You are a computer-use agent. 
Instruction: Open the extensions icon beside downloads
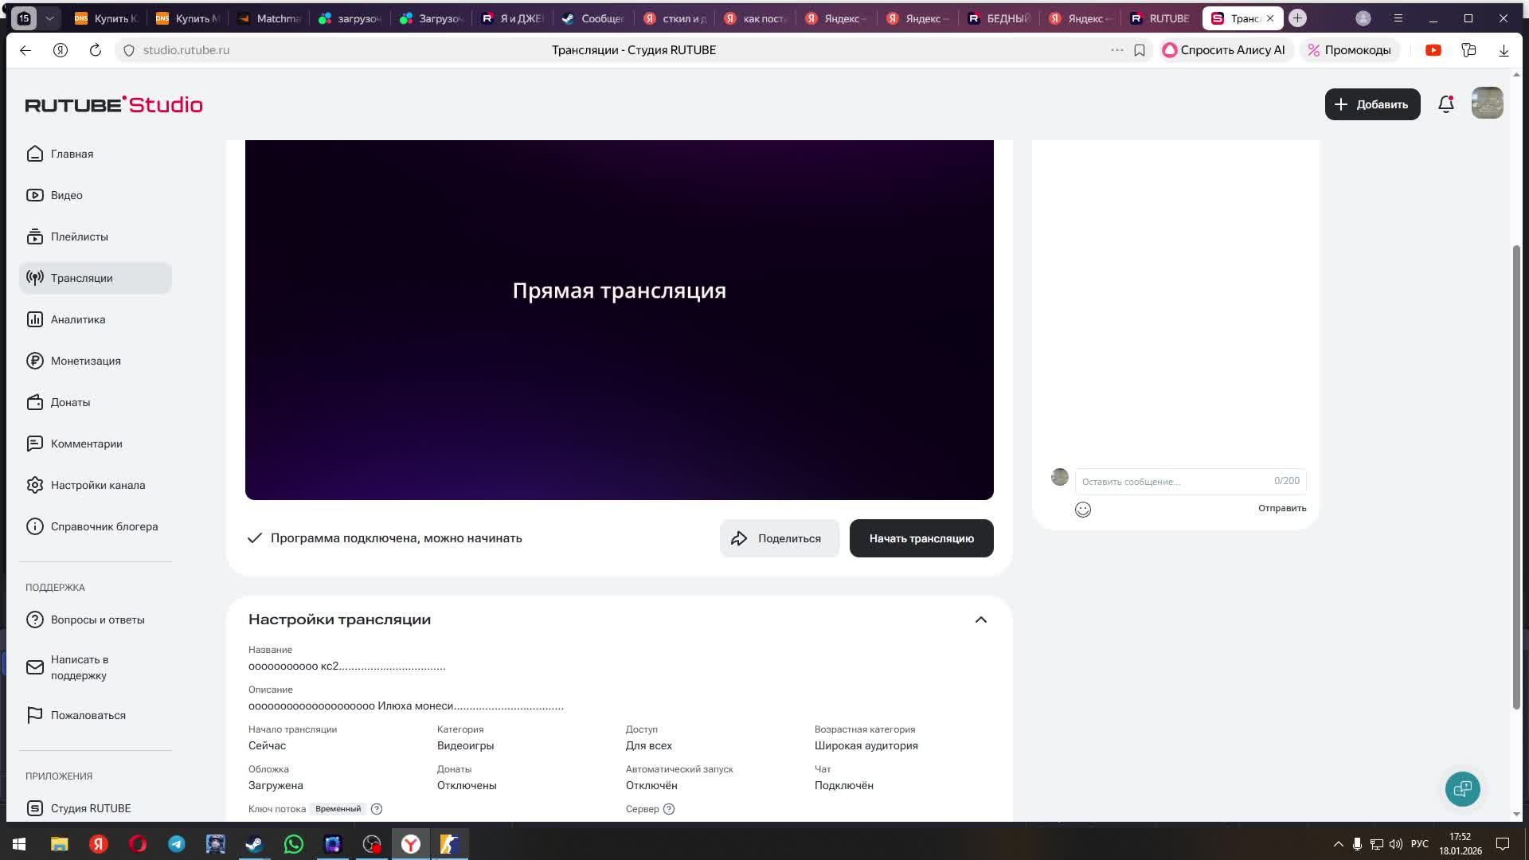pyautogui.click(x=1469, y=50)
